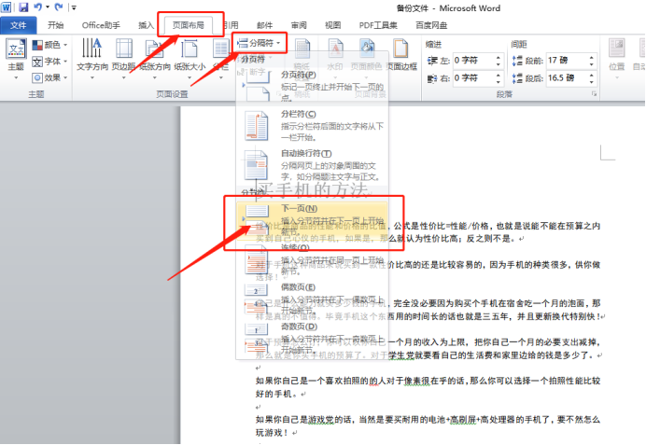Select 偶数页(E) even page section break

point(312,299)
